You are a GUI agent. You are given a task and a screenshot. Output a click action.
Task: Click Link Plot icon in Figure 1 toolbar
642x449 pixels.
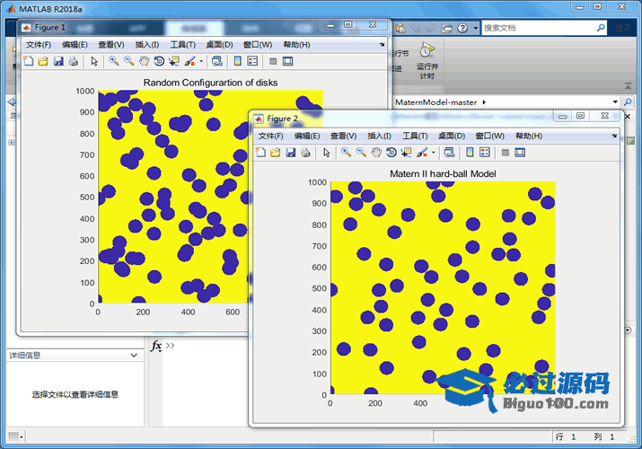pos(217,61)
